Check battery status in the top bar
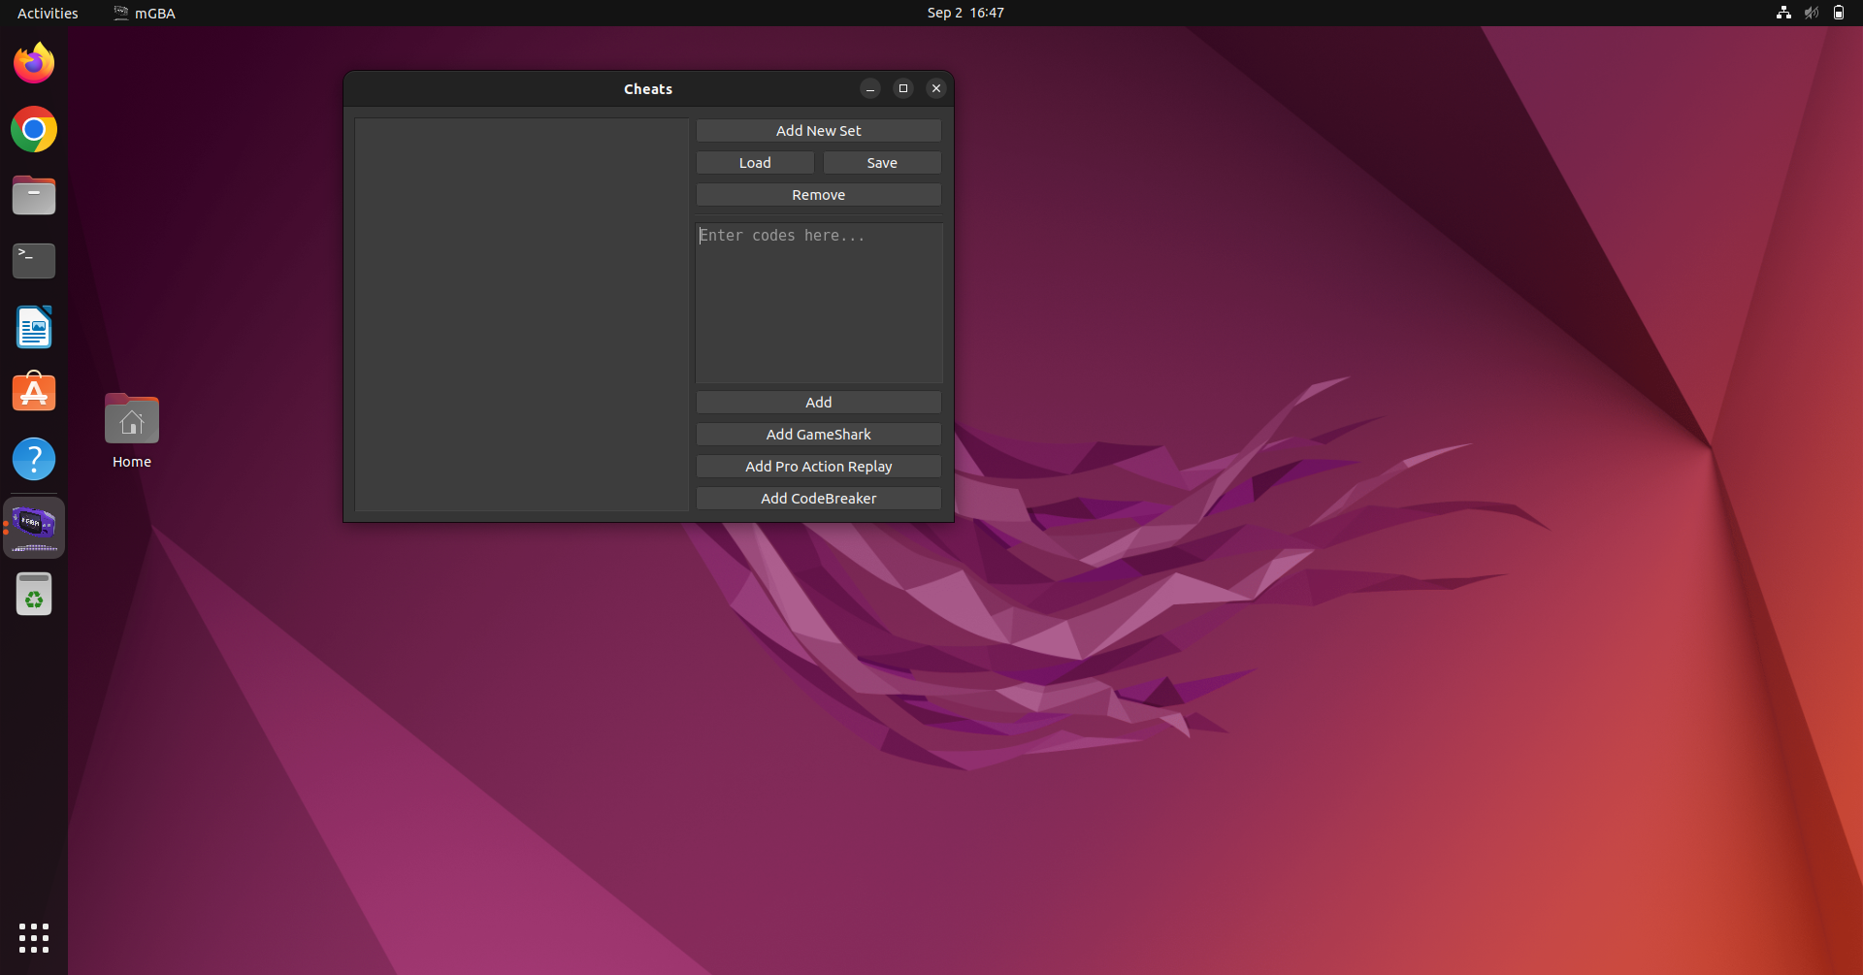Screen dimensions: 1863x975 [1840, 13]
